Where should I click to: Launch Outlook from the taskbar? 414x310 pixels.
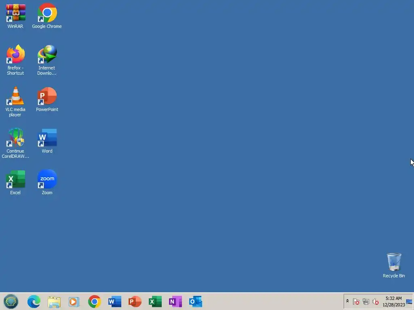196,302
